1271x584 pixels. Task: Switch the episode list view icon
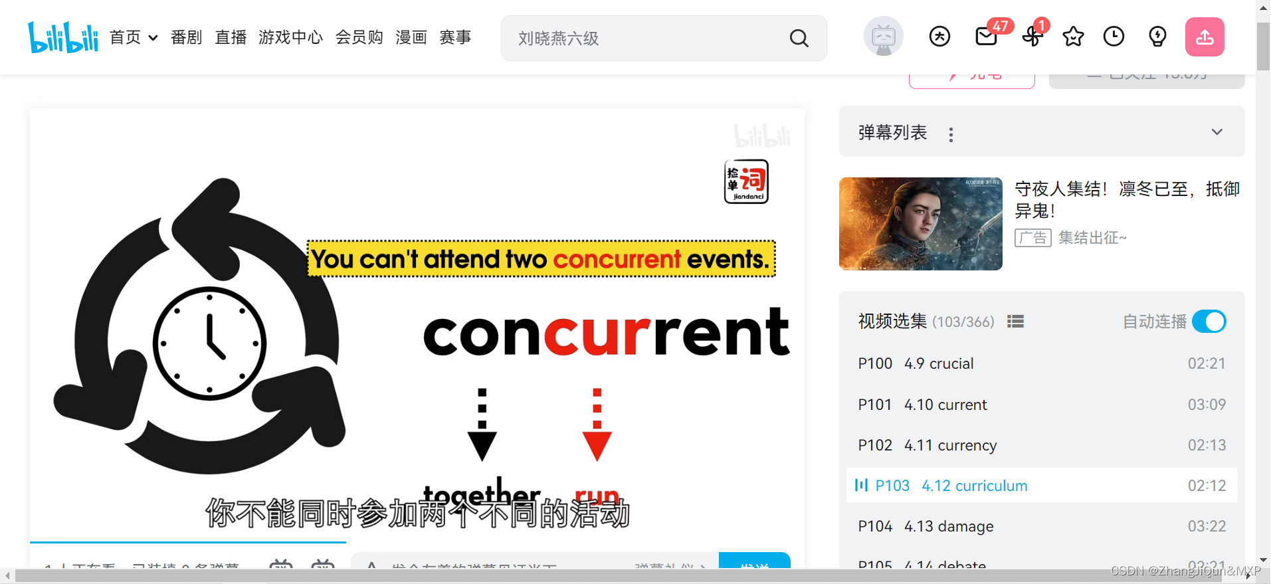point(1015,322)
